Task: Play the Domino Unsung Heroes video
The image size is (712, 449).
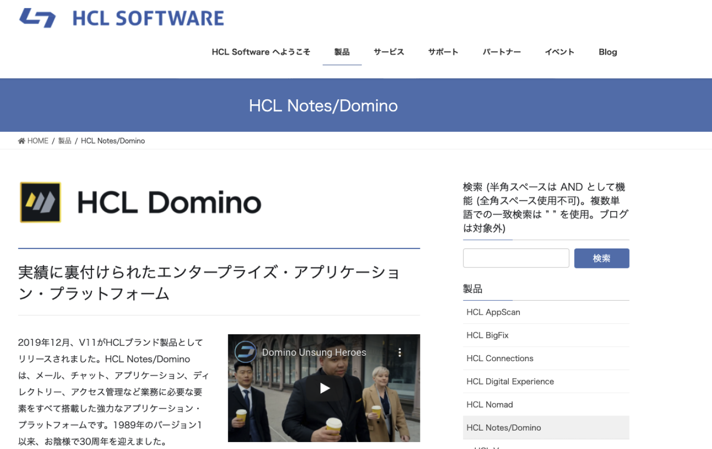Action: click(325, 388)
